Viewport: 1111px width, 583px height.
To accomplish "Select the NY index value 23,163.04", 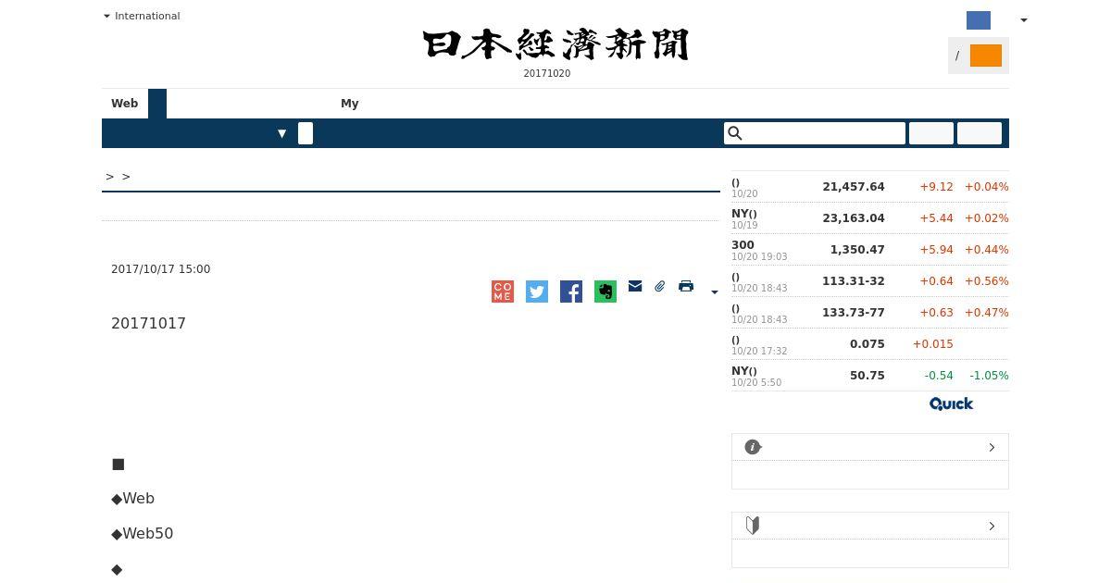I will [854, 217].
